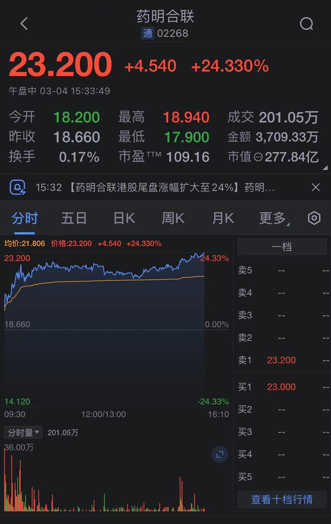Tap the large current price 23.200
This screenshot has height=524, width=331.
tap(61, 64)
